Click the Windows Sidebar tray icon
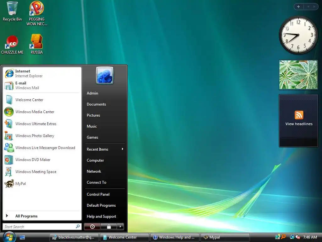This screenshot has width=322, height=242. point(277,237)
